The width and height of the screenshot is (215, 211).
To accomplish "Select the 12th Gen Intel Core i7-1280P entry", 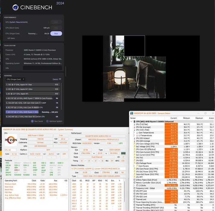I will coord(33,103).
